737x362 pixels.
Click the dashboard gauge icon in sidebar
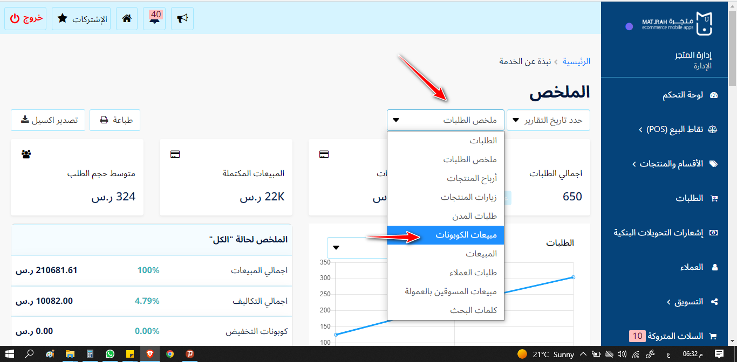click(x=714, y=95)
